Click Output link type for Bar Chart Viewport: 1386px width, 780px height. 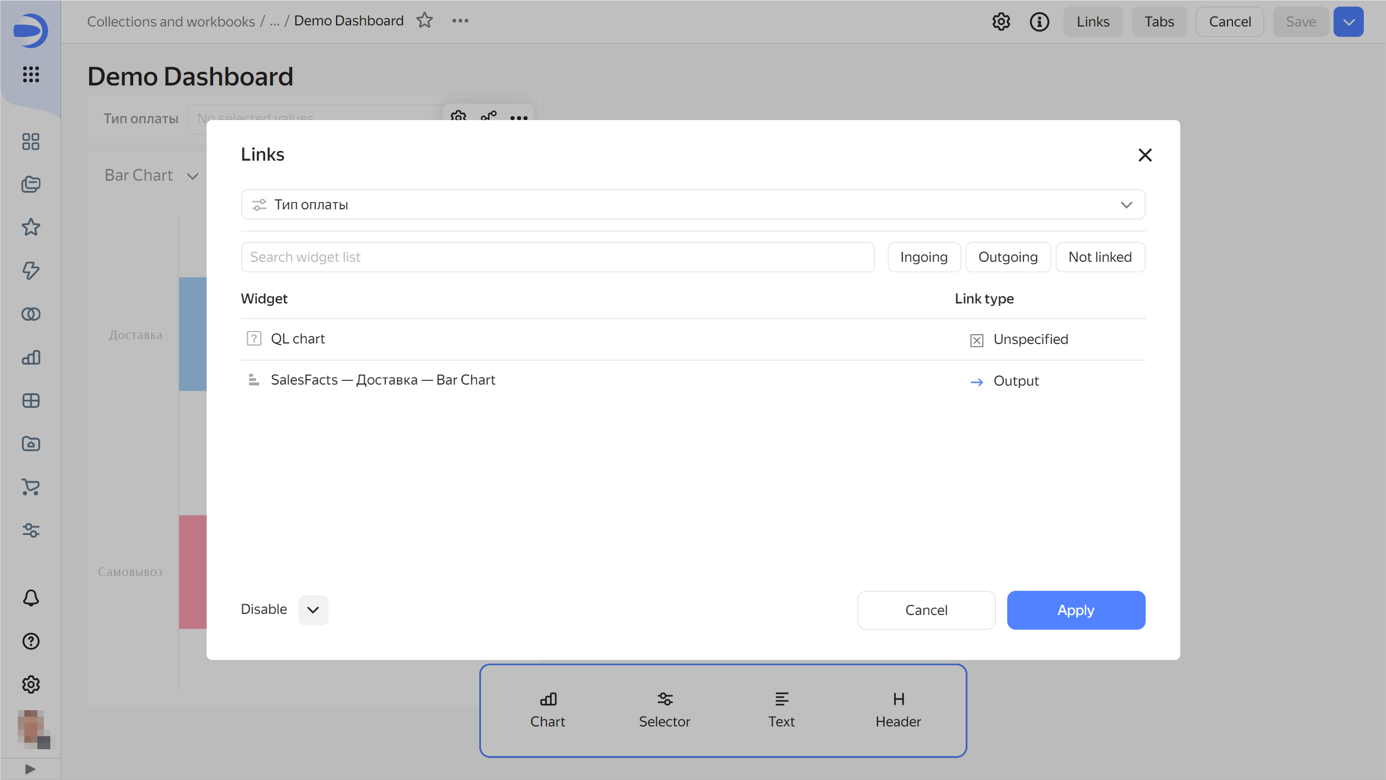click(1015, 381)
